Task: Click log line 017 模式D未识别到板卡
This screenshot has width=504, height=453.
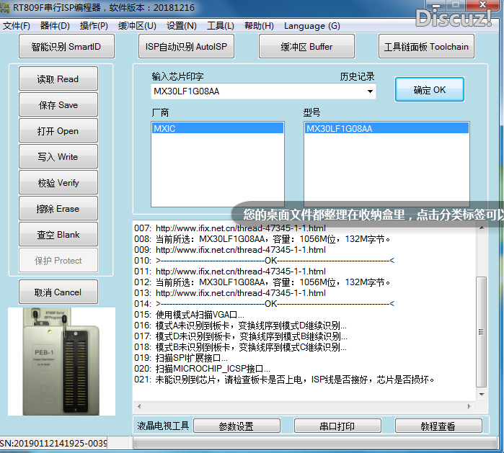Action: [x=252, y=336]
